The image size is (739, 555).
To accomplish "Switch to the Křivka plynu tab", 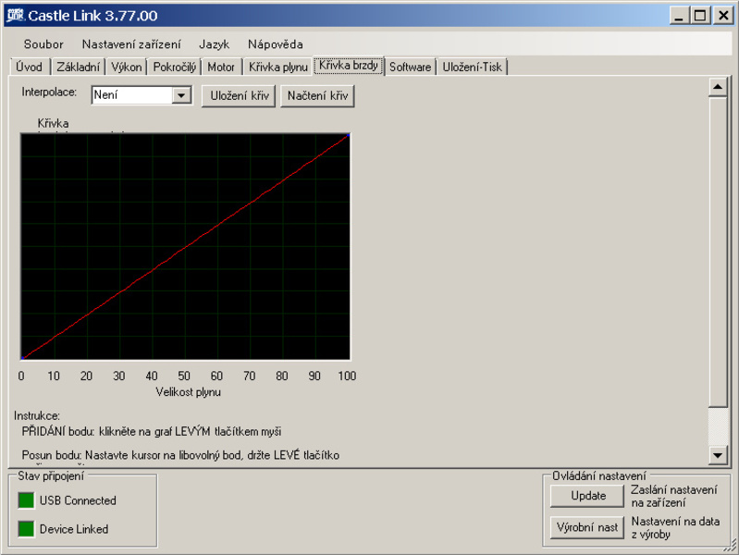I will point(278,67).
